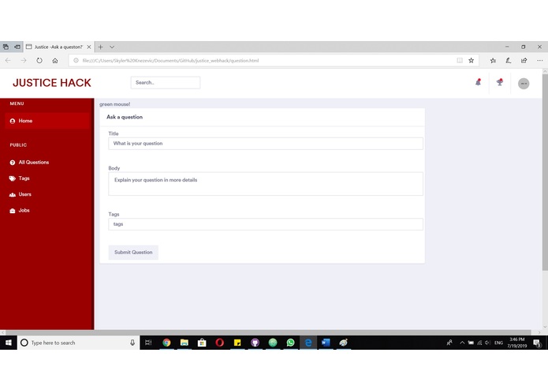
Task: Click the JUSTICE HACK logo
Action: point(52,83)
